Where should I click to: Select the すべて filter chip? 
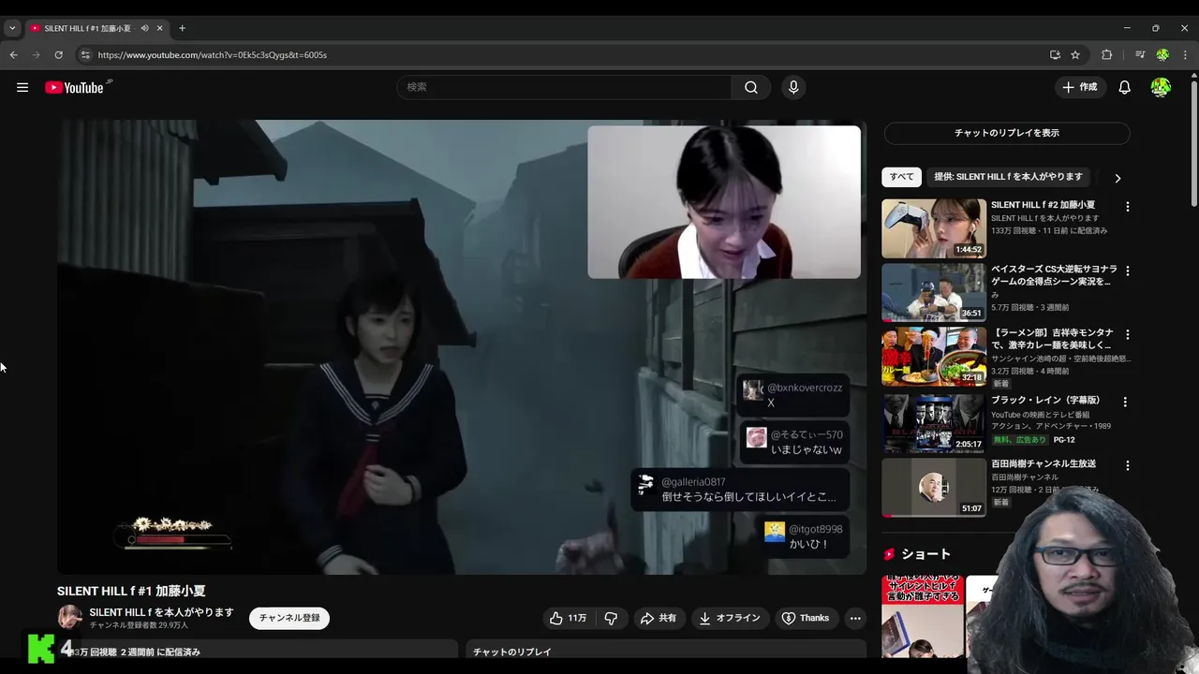point(902,177)
